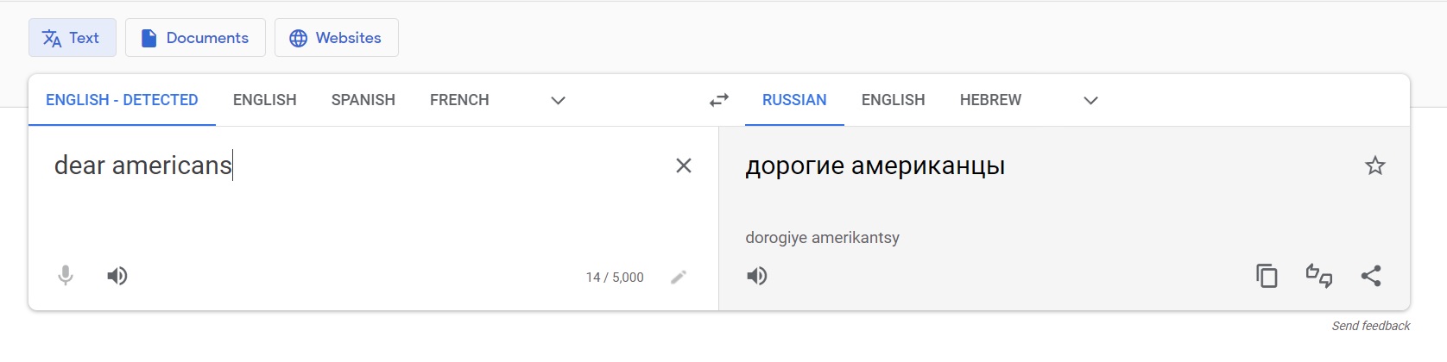Viewport: 1447px width, 362px height.
Task: Click the Send feedback link
Action: coord(1370,326)
